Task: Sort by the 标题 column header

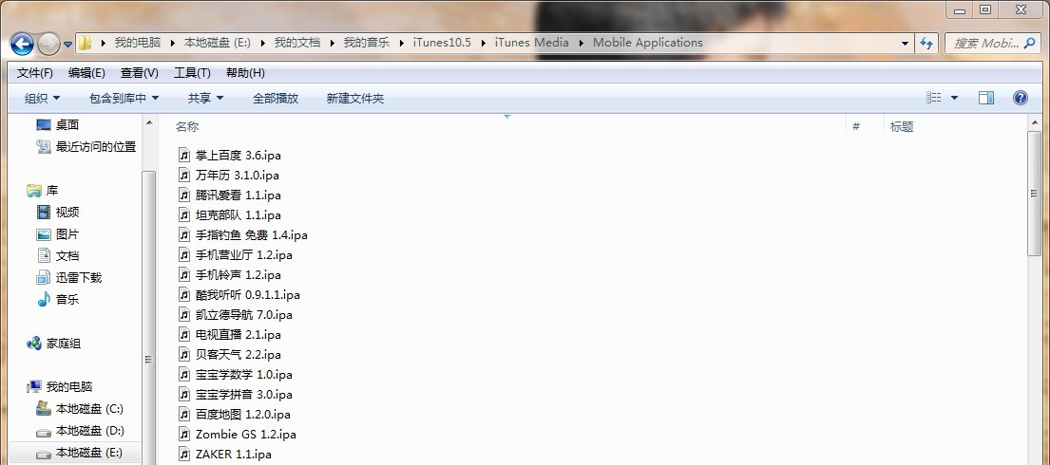Action: (902, 126)
